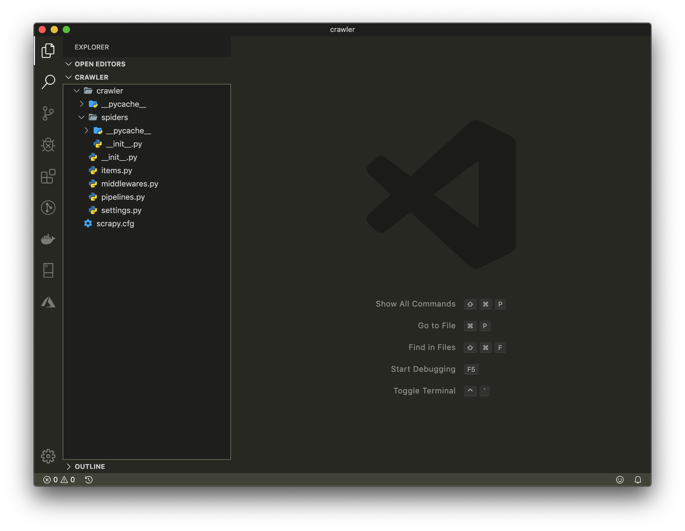Viewport: 685px width, 531px height.
Task: Open the Search view in activity bar
Action: coord(48,82)
